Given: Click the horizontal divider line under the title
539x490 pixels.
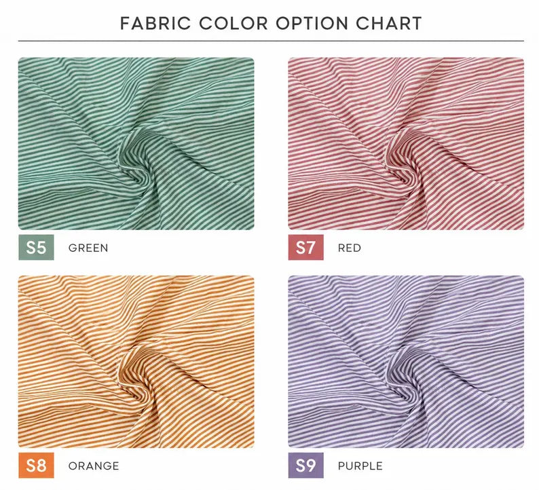Looking at the screenshot, I should click(271, 41).
